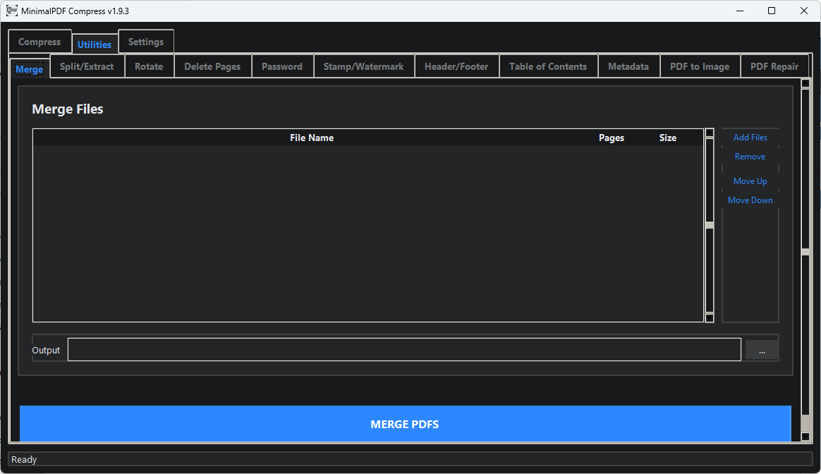Go to the Delete Pages tab
821x474 pixels.
pyautogui.click(x=212, y=66)
